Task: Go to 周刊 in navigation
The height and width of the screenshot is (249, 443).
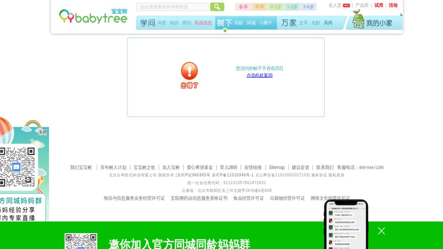Action: tap(186, 23)
